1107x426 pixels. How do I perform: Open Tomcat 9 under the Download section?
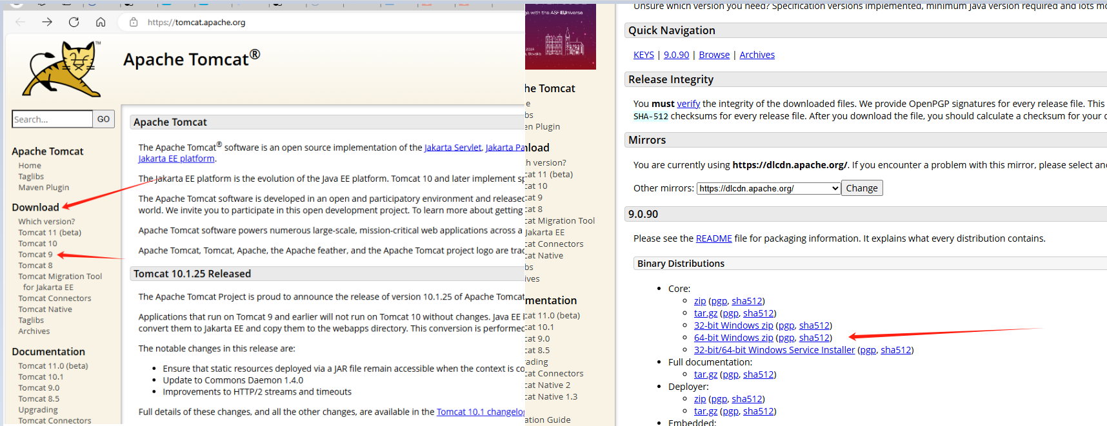point(35,255)
